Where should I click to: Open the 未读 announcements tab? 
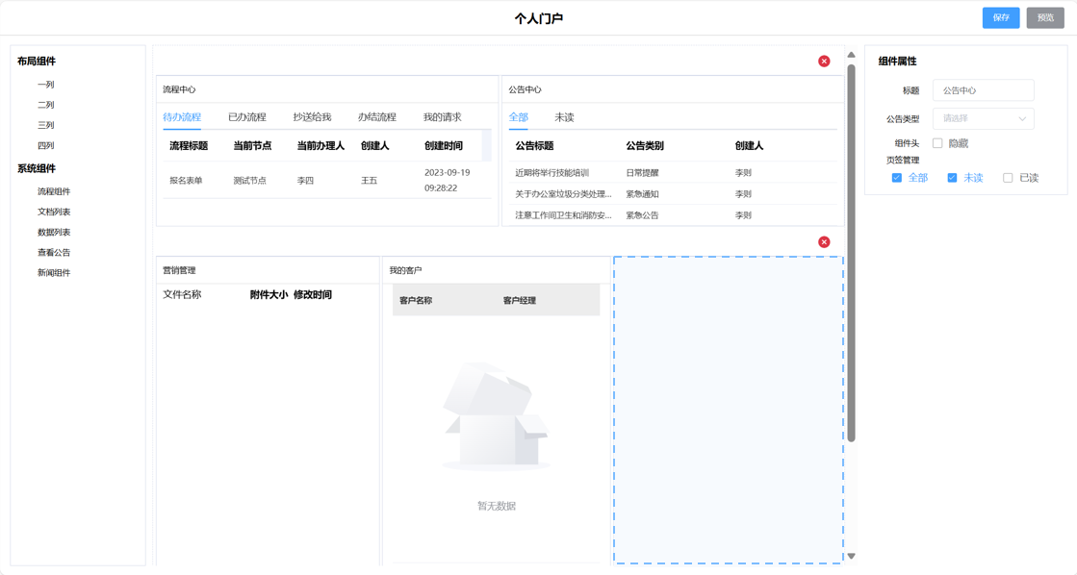click(x=564, y=117)
